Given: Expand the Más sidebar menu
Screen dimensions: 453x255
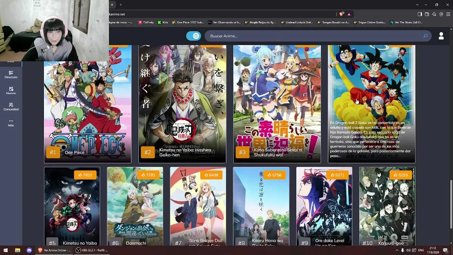Looking at the screenshot, I should tap(11, 123).
